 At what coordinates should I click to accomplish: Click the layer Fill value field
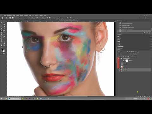pos(135,56)
